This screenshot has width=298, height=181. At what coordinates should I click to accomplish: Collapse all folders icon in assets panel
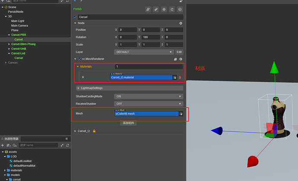[62, 145]
